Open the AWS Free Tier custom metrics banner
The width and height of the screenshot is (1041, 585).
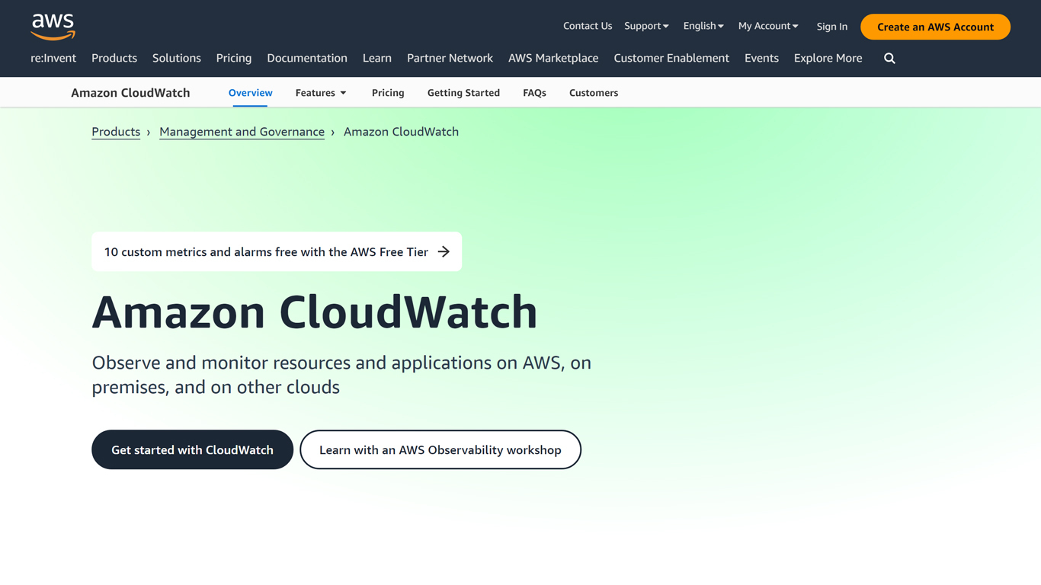click(277, 251)
